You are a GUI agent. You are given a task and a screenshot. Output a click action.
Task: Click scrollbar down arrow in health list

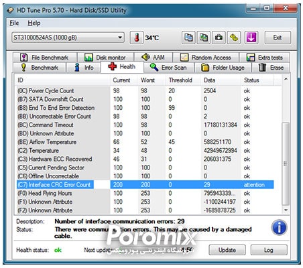[286, 210]
